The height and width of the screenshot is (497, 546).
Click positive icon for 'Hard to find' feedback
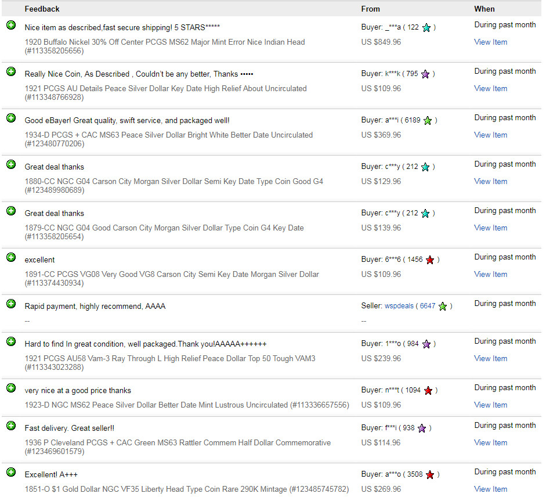(x=11, y=341)
